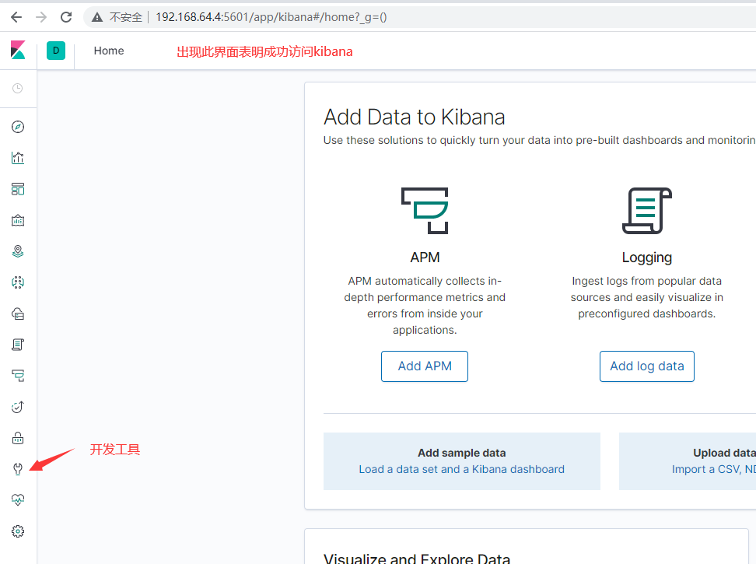Click the APM description paragraph
This screenshot has width=756, height=564.
tap(425, 306)
